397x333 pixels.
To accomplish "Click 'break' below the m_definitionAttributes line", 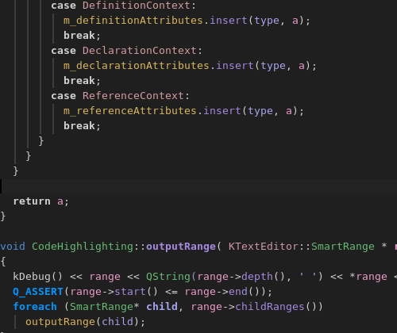I will 79,36.
